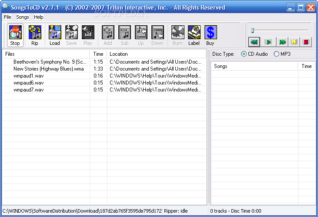Screen dimensions: 318x217
Task: Click the Up move icon
Action: (141, 35)
